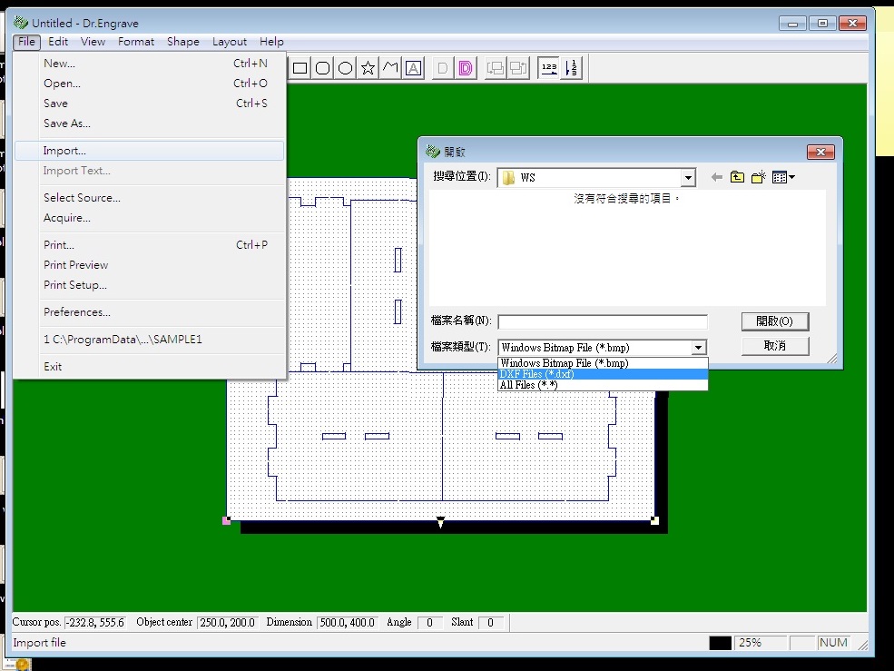Close the 開啟 file dialog

(820, 152)
